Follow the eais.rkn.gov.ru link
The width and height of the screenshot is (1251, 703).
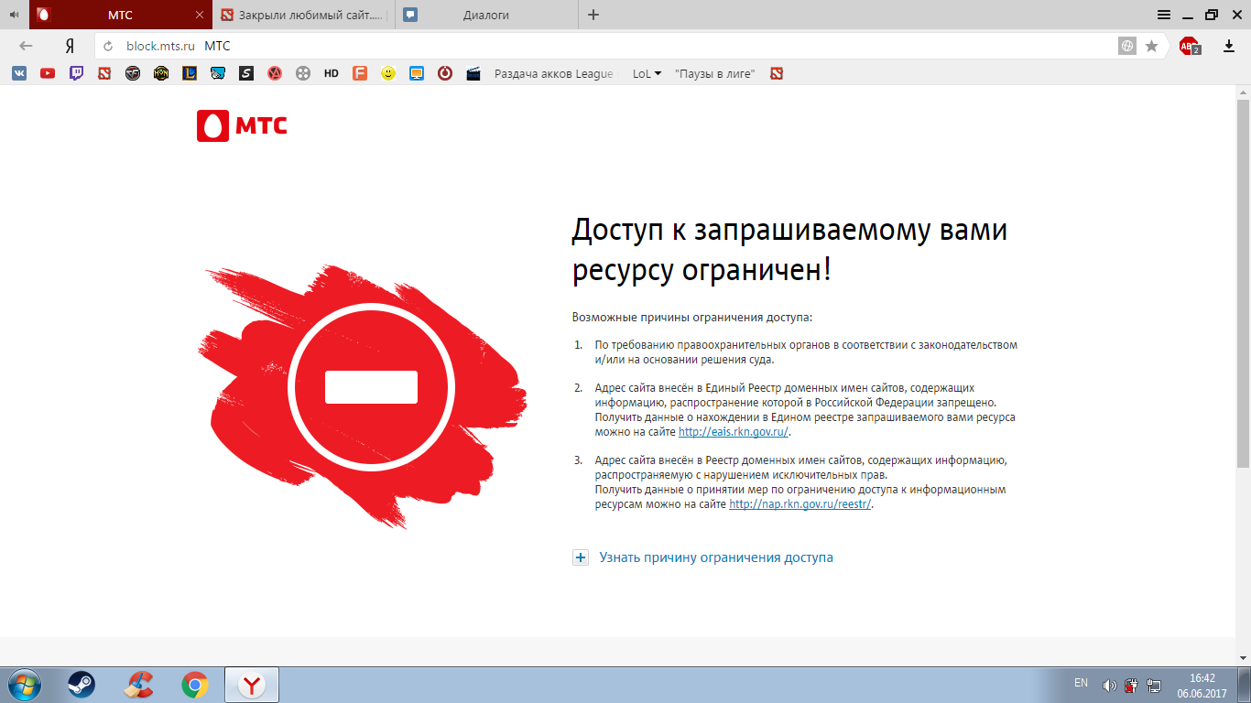pyautogui.click(x=733, y=432)
